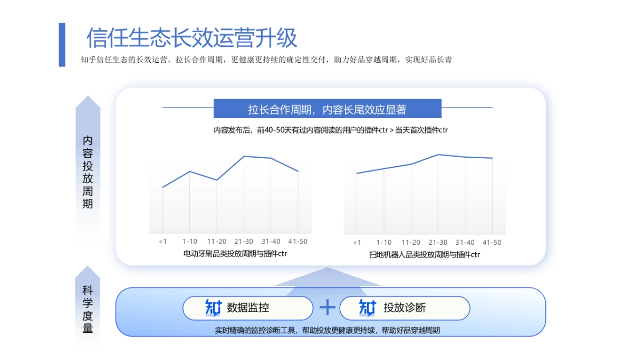Collapse the rounded chart card
The width and height of the screenshot is (633, 356).
pos(327,174)
